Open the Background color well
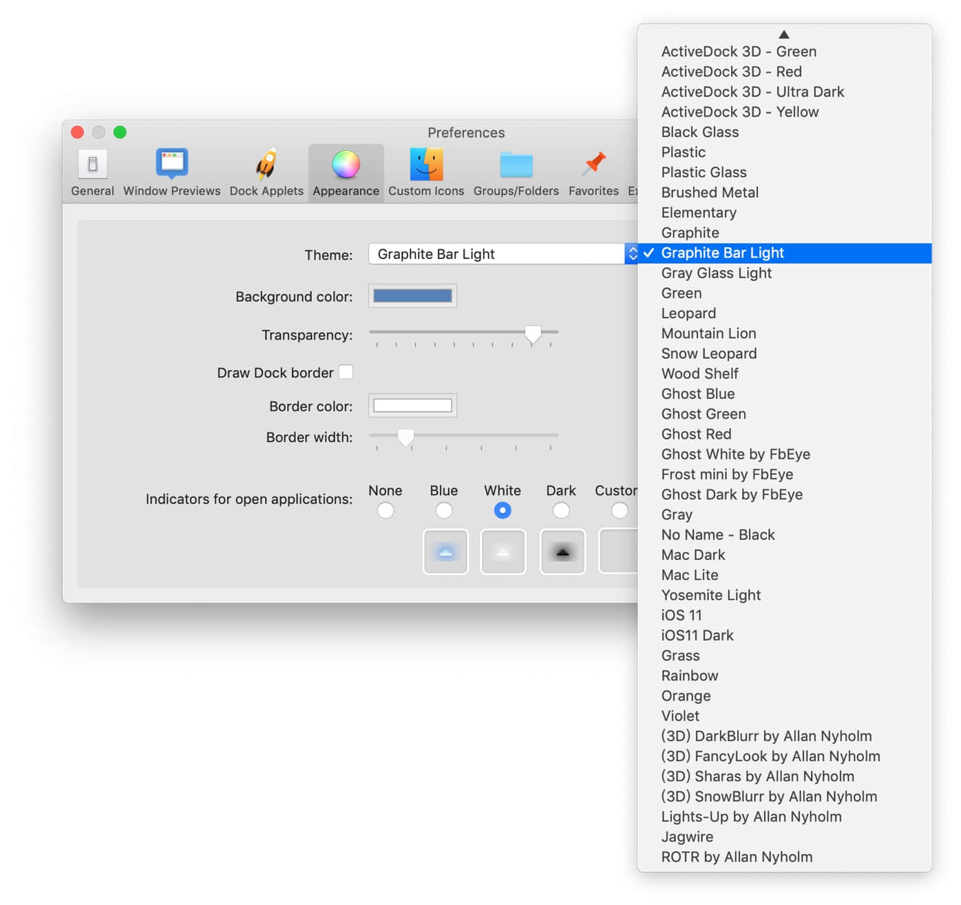The width and height of the screenshot is (961, 905). (412, 295)
